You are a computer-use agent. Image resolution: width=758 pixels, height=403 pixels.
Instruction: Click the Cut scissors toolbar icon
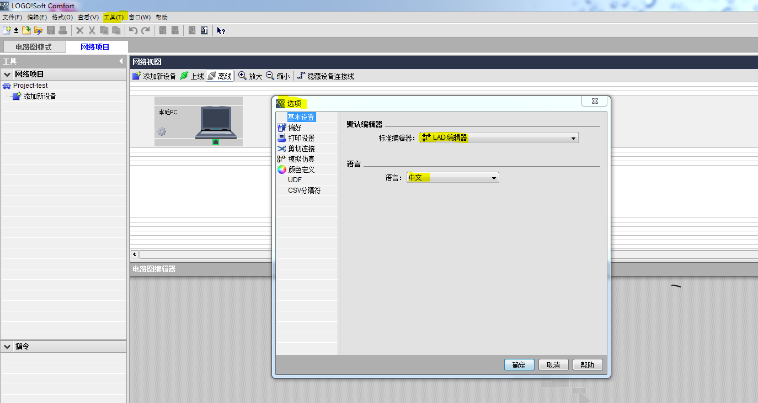[x=92, y=30]
